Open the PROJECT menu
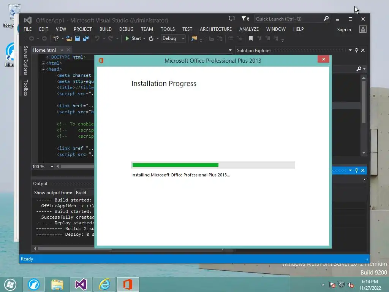The image size is (389, 292). (82, 29)
